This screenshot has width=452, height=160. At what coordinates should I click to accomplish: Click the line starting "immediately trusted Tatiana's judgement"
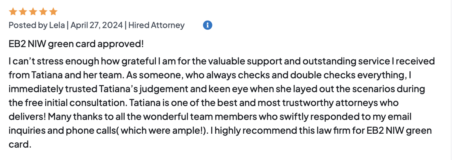pyautogui.click(x=212, y=89)
